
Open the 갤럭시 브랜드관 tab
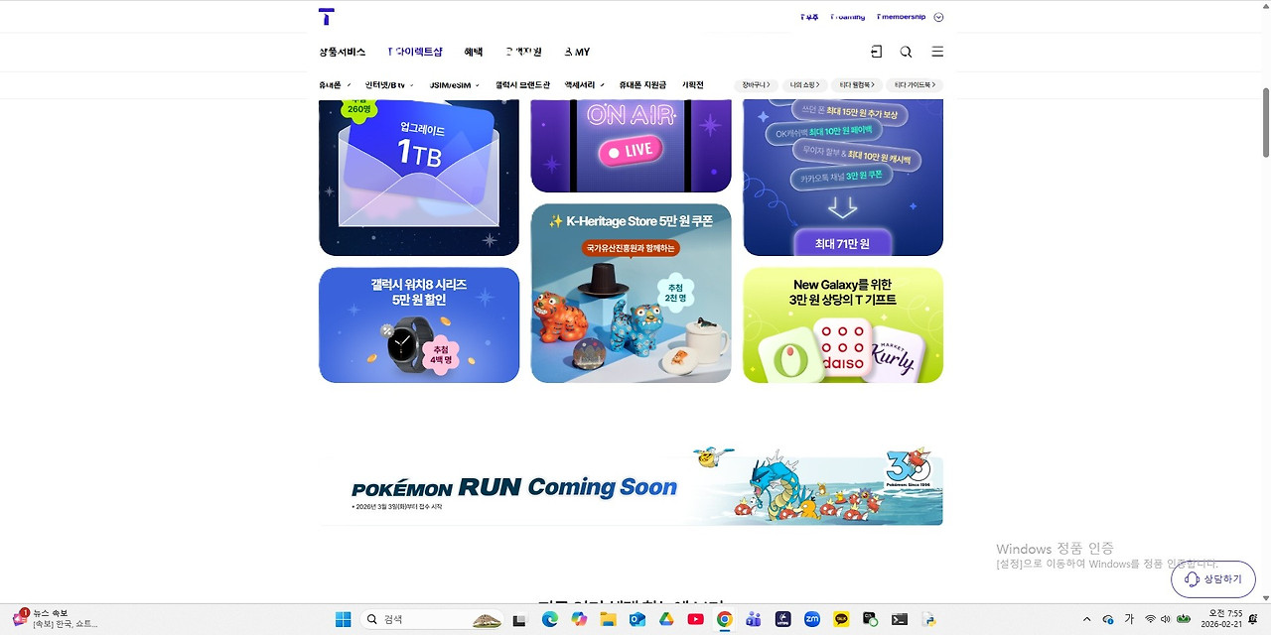[x=522, y=85]
